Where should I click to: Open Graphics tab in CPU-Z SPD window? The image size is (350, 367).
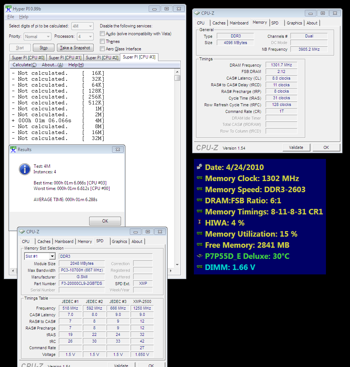pyautogui.click(x=120, y=241)
